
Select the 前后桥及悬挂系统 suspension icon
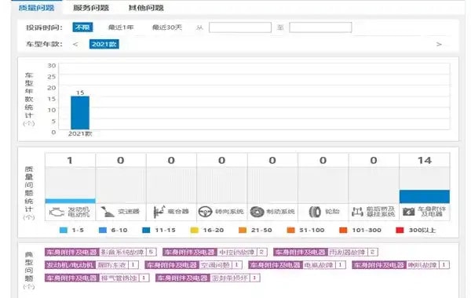coord(357,212)
